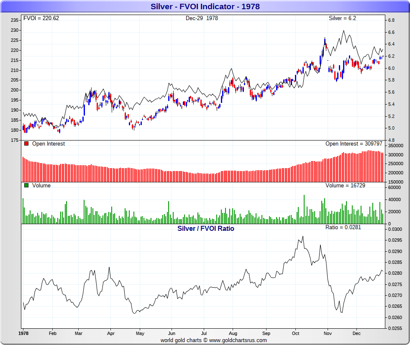Click the red Open Interest legend swatch
Viewport: 410px width, 345px height.
[26, 143]
